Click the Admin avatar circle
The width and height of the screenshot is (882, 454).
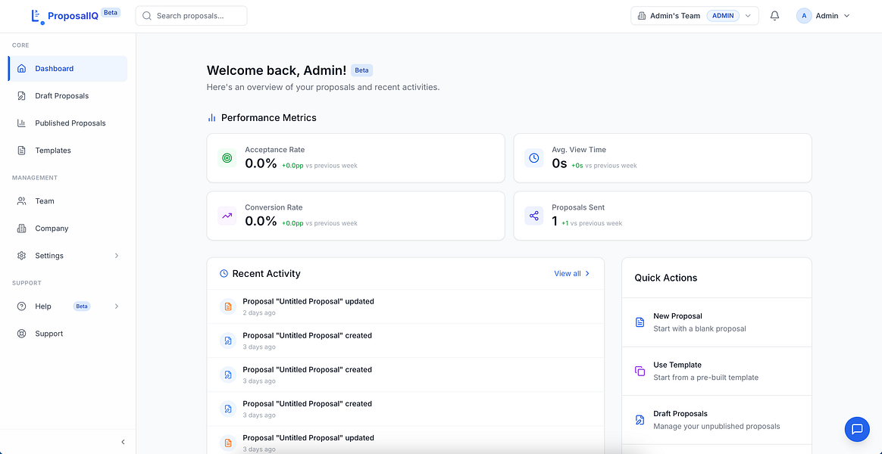coord(804,16)
